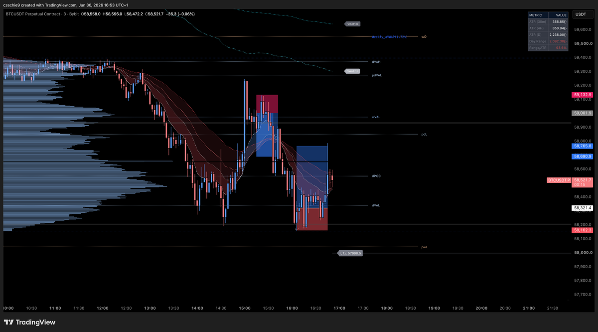This screenshot has height=332, width=598.
Task: Select the 58,162.3 red price label
Action: click(583, 230)
